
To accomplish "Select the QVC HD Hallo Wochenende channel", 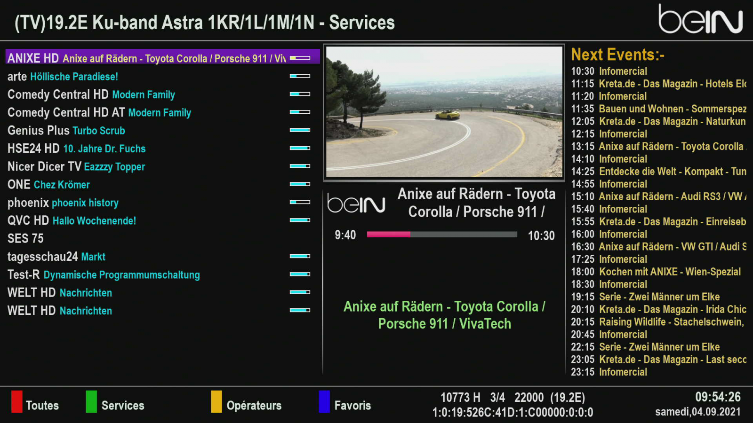I will 162,220.
